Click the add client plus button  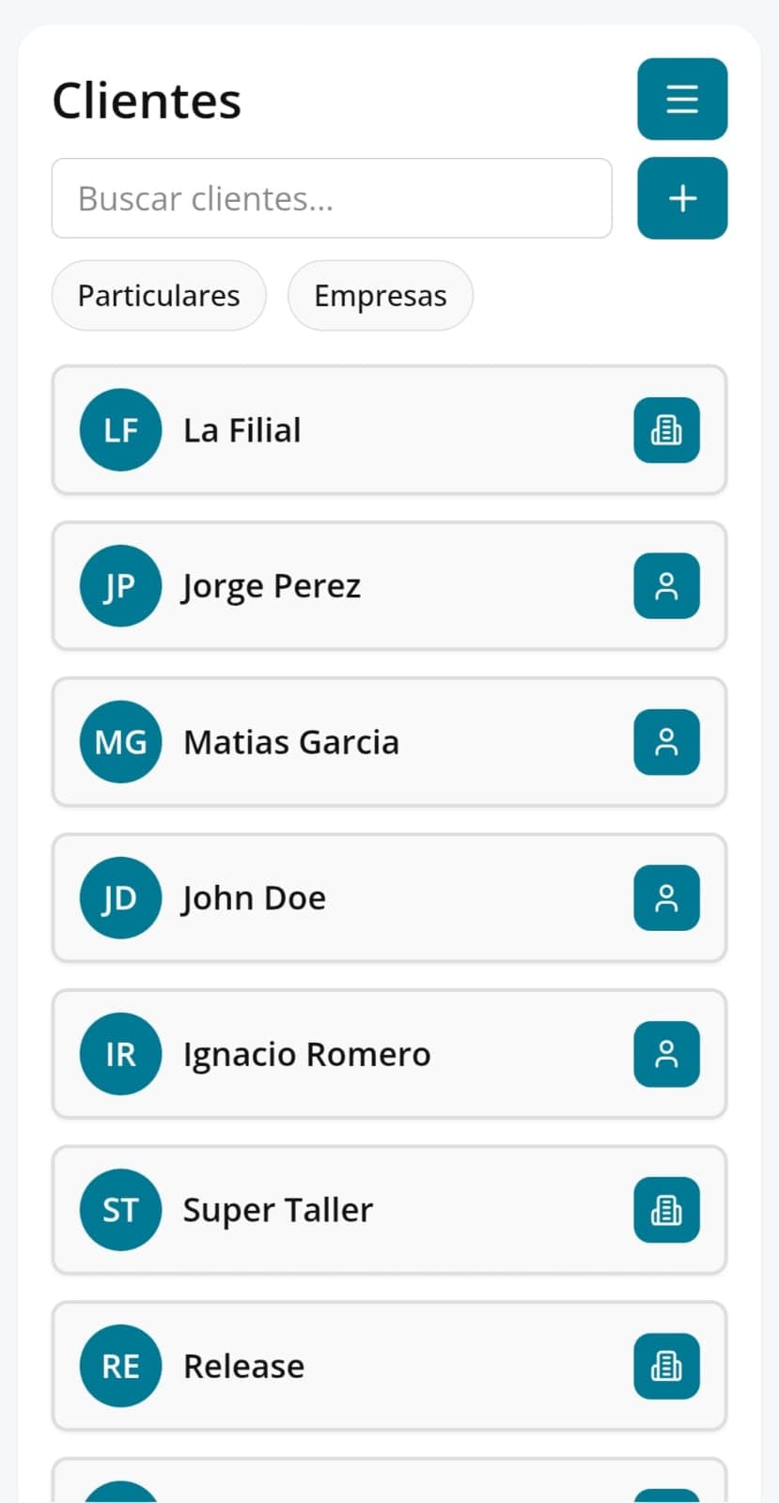pos(682,198)
